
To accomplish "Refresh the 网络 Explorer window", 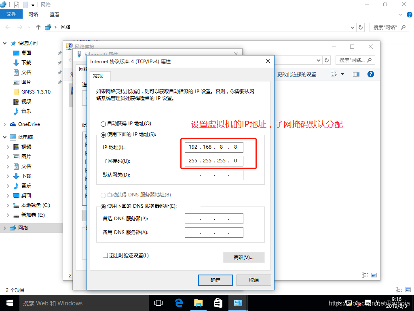I will (361, 27).
